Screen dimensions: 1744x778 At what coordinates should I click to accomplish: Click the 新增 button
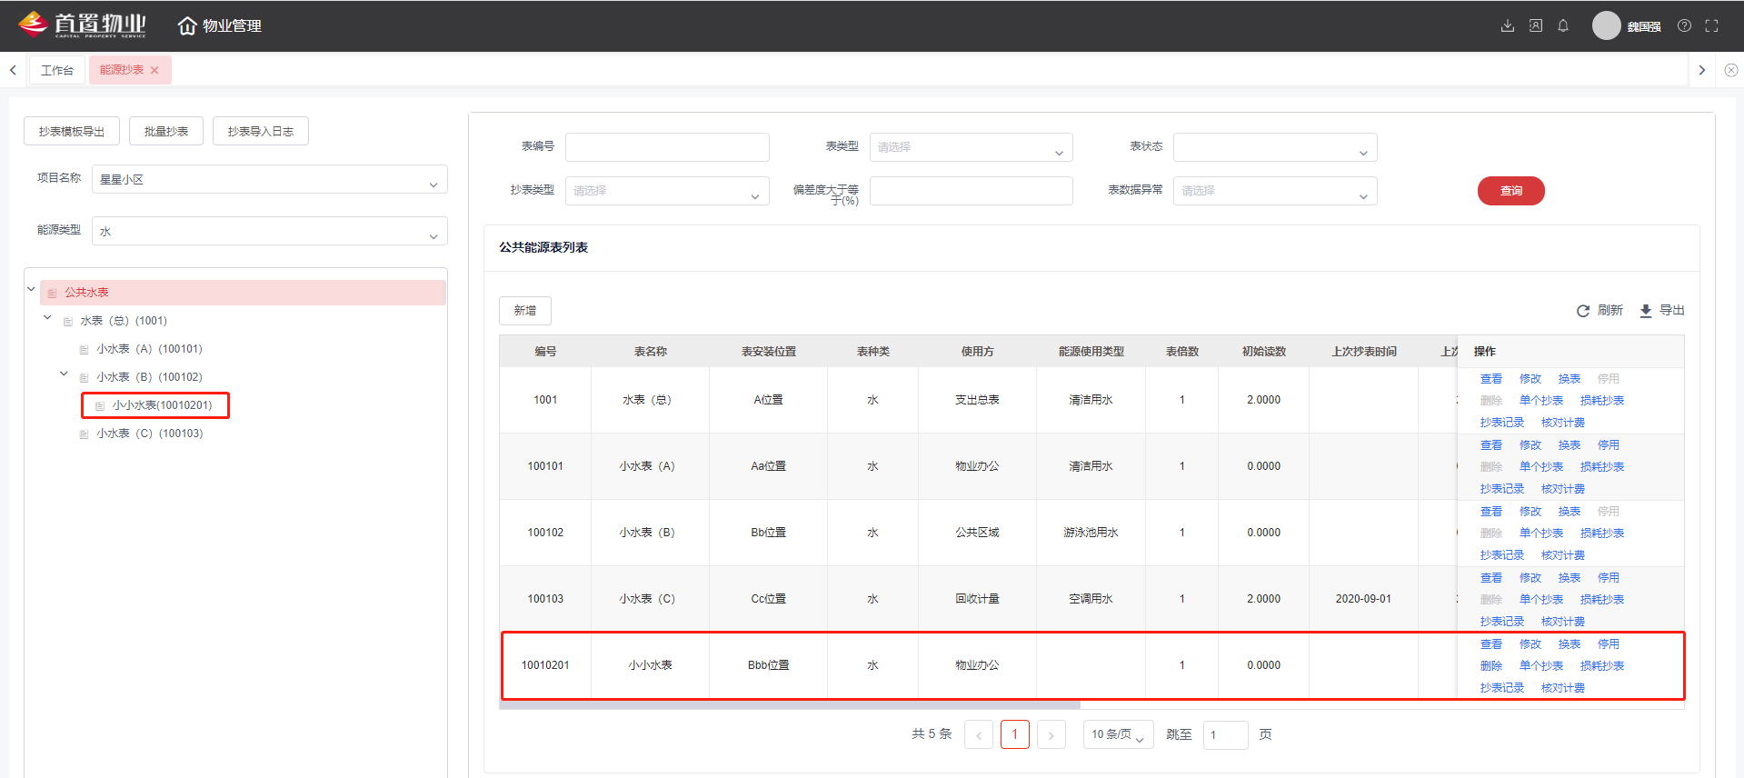[525, 311]
